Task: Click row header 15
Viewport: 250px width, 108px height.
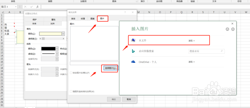Action: tap(2, 59)
